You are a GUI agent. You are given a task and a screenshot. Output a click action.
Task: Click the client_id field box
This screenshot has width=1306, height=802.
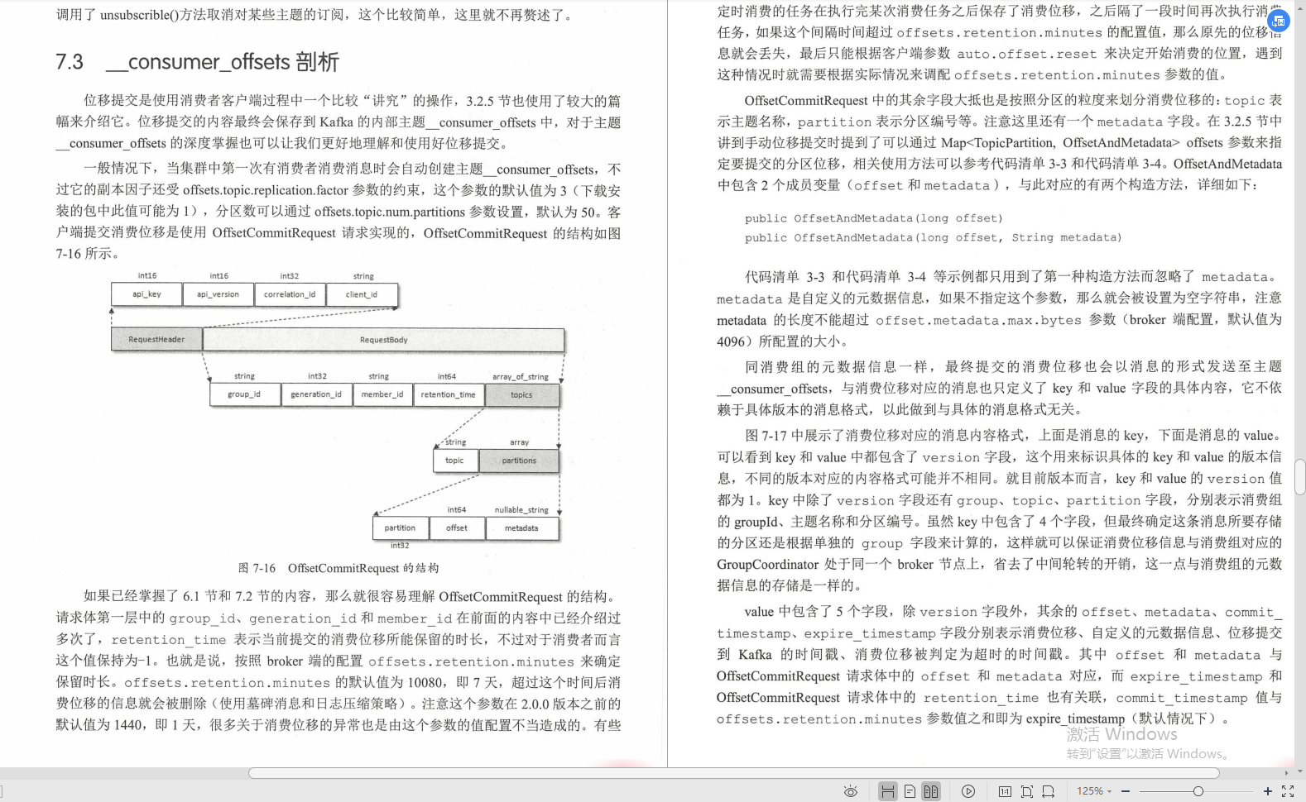pos(362,294)
